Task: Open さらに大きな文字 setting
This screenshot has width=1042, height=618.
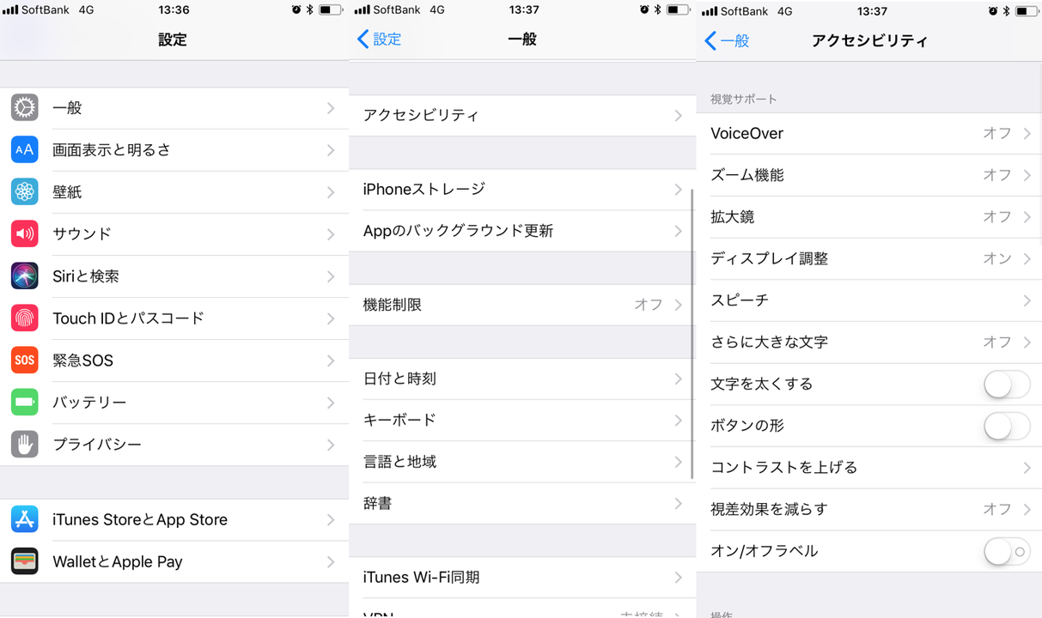Action: [x=869, y=342]
